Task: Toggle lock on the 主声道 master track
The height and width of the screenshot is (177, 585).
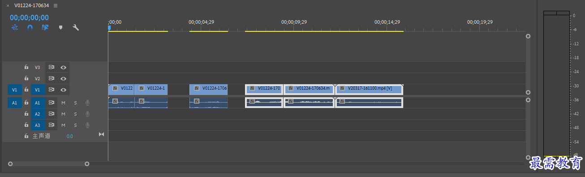Action: [x=26, y=136]
